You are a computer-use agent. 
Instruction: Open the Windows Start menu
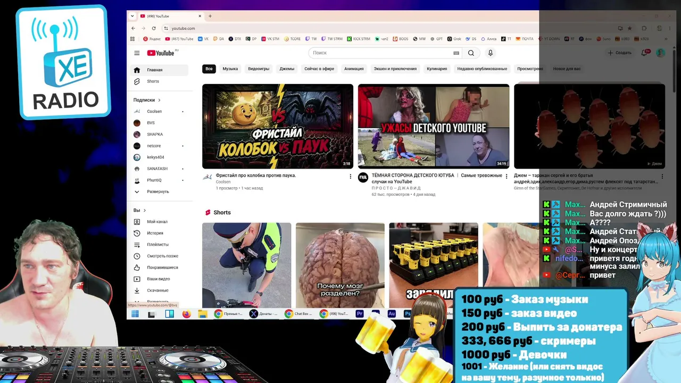(135, 314)
